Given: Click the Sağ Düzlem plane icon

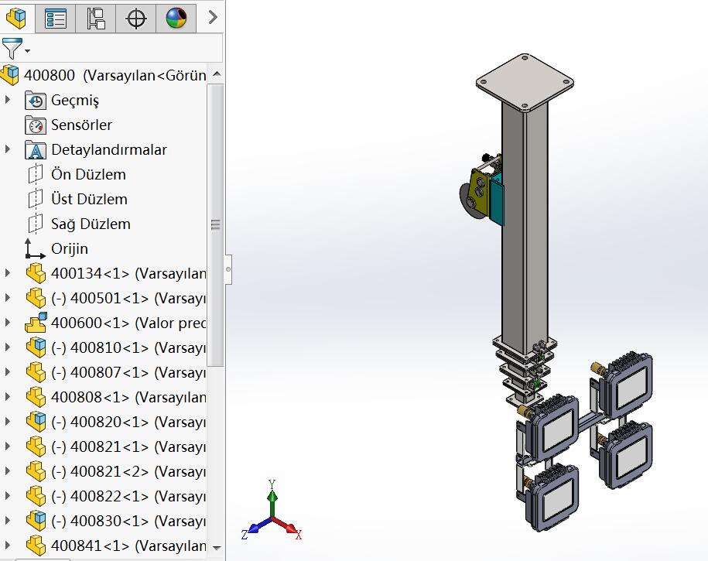Looking at the screenshot, I should [x=36, y=224].
